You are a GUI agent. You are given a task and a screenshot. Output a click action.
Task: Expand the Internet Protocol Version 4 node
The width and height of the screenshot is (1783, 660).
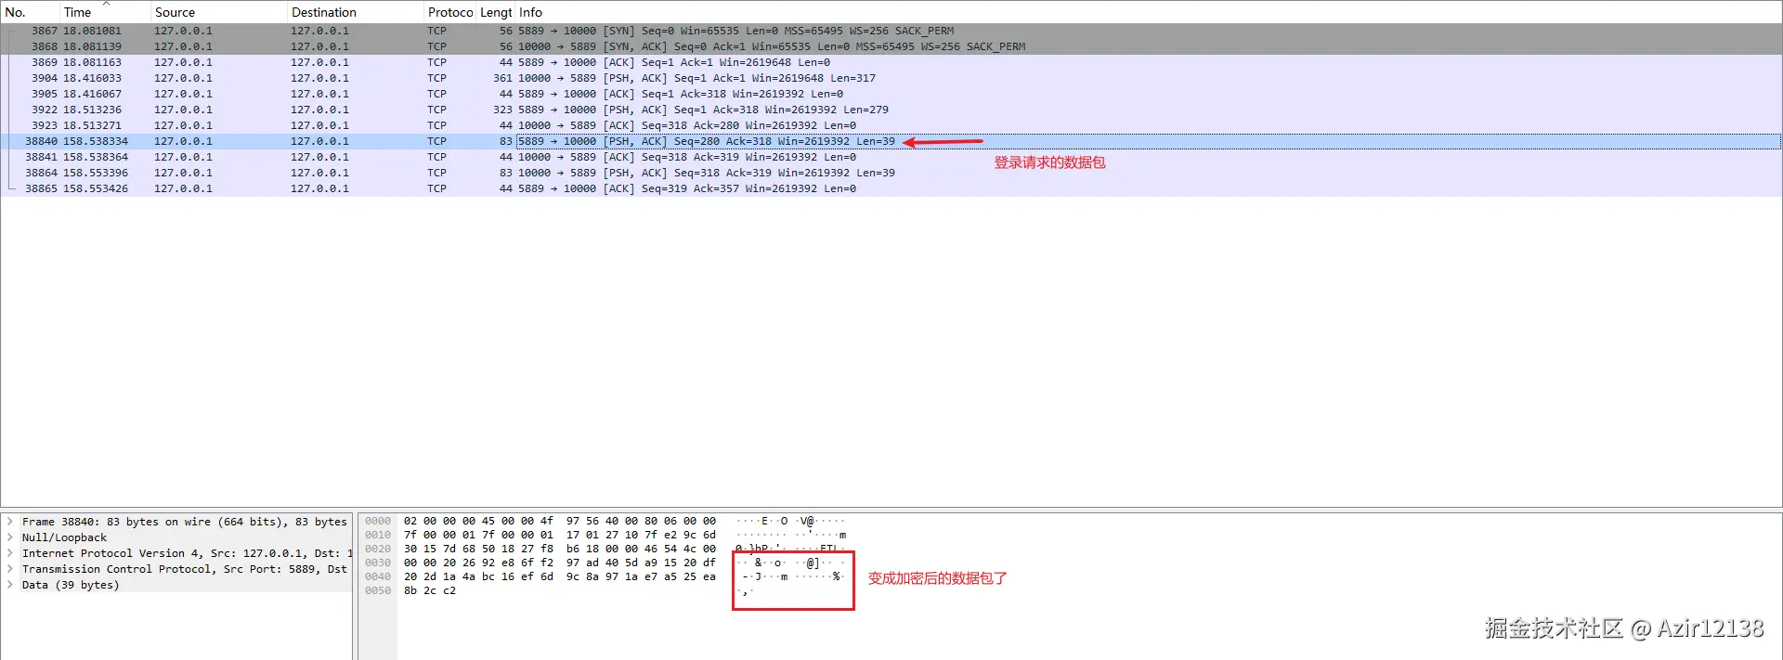pyautogui.click(x=10, y=553)
